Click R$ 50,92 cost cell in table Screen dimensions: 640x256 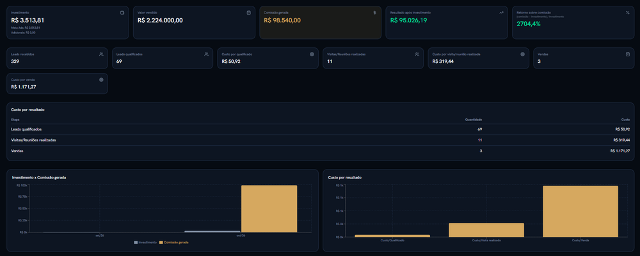(623, 129)
